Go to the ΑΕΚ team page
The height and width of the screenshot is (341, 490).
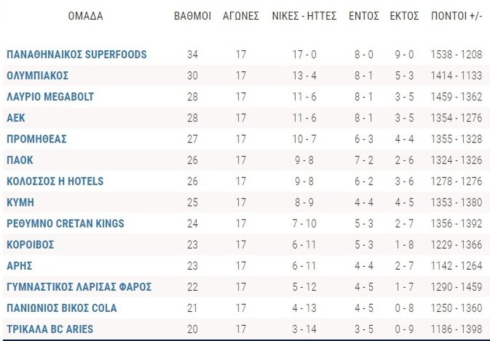pos(16,118)
